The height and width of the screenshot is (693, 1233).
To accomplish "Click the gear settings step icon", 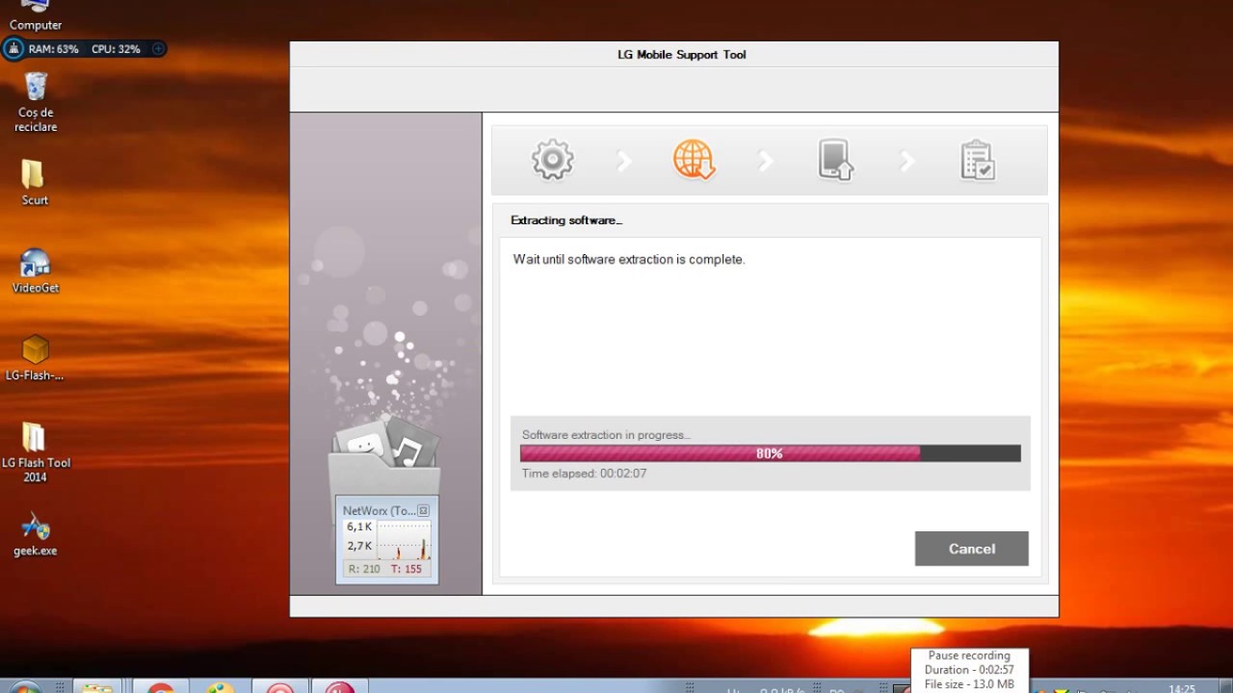I will 553,160.
